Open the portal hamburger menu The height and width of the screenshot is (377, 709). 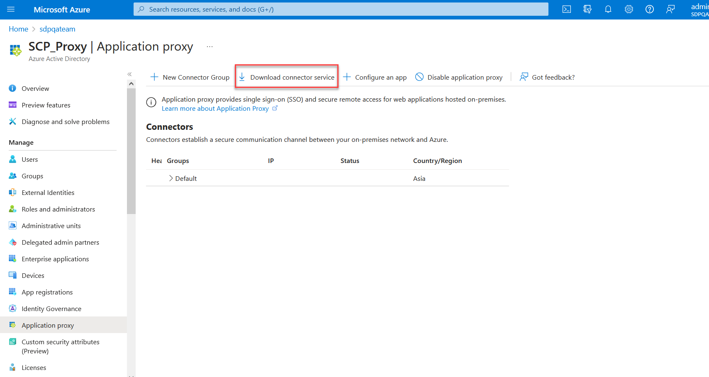pos(11,10)
